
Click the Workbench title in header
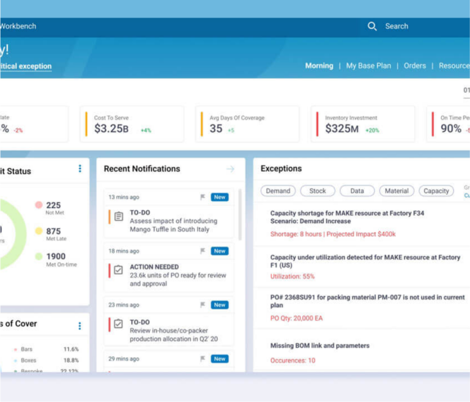click(x=18, y=26)
